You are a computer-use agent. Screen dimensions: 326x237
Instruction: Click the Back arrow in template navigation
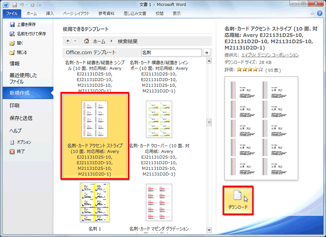pyautogui.click(x=68, y=41)
